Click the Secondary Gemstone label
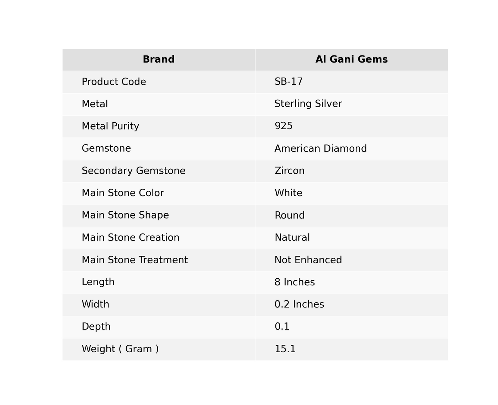The image size is (498, 405). pos(133,171)
